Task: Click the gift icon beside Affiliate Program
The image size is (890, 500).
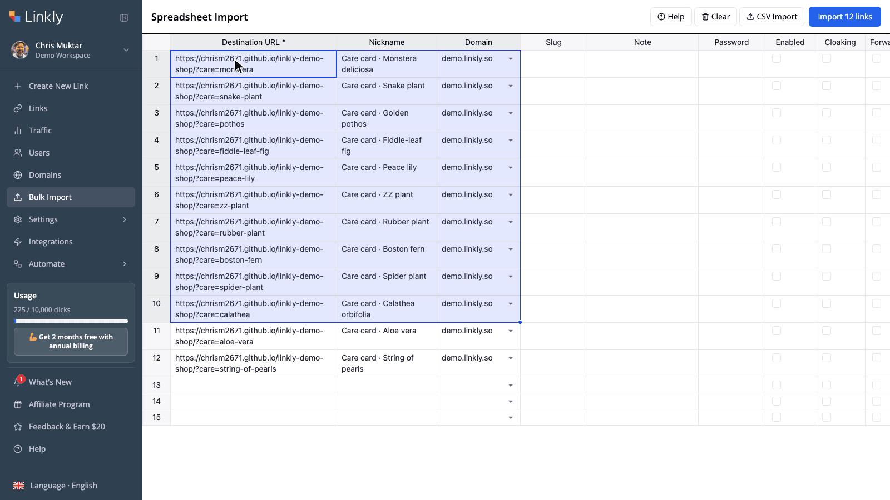Action: [18, 404]
